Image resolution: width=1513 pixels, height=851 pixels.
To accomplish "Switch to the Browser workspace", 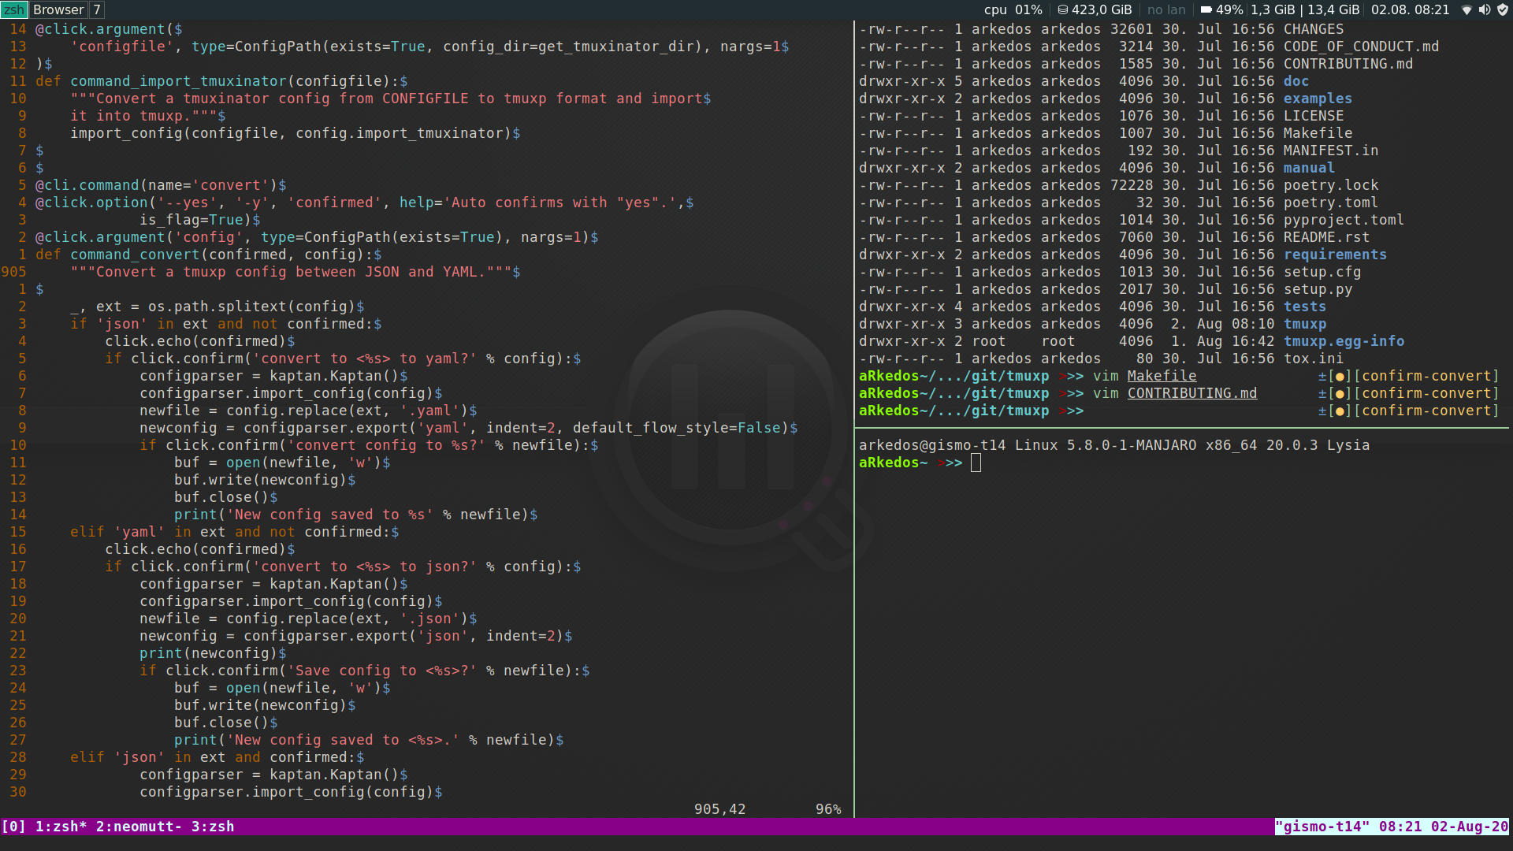I will tap(58, 10).
